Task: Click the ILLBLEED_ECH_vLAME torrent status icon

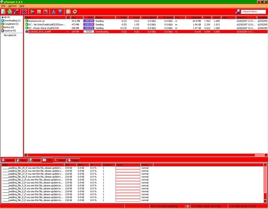Action: [27, 32]
